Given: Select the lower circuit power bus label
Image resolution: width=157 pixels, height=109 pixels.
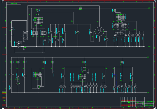Looking at the screenshot, I should (148, 57).
